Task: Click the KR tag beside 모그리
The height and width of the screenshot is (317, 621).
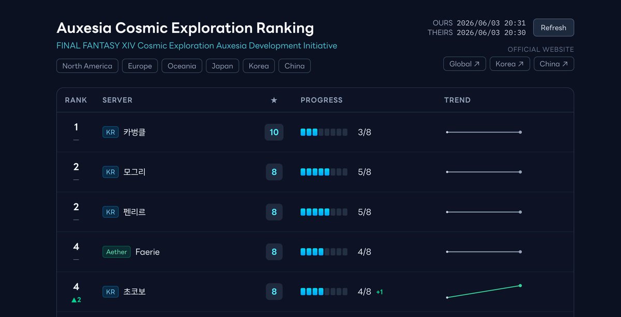Action: [110, 172]
